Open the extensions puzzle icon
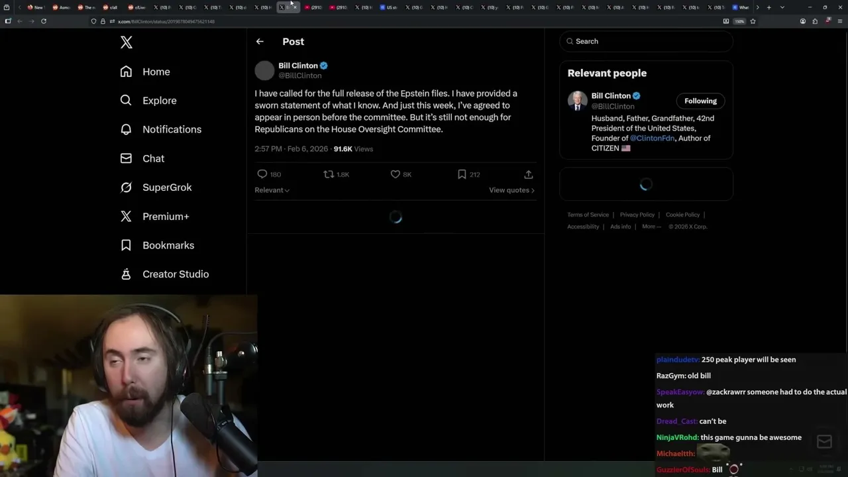 (x=815, y=21)
